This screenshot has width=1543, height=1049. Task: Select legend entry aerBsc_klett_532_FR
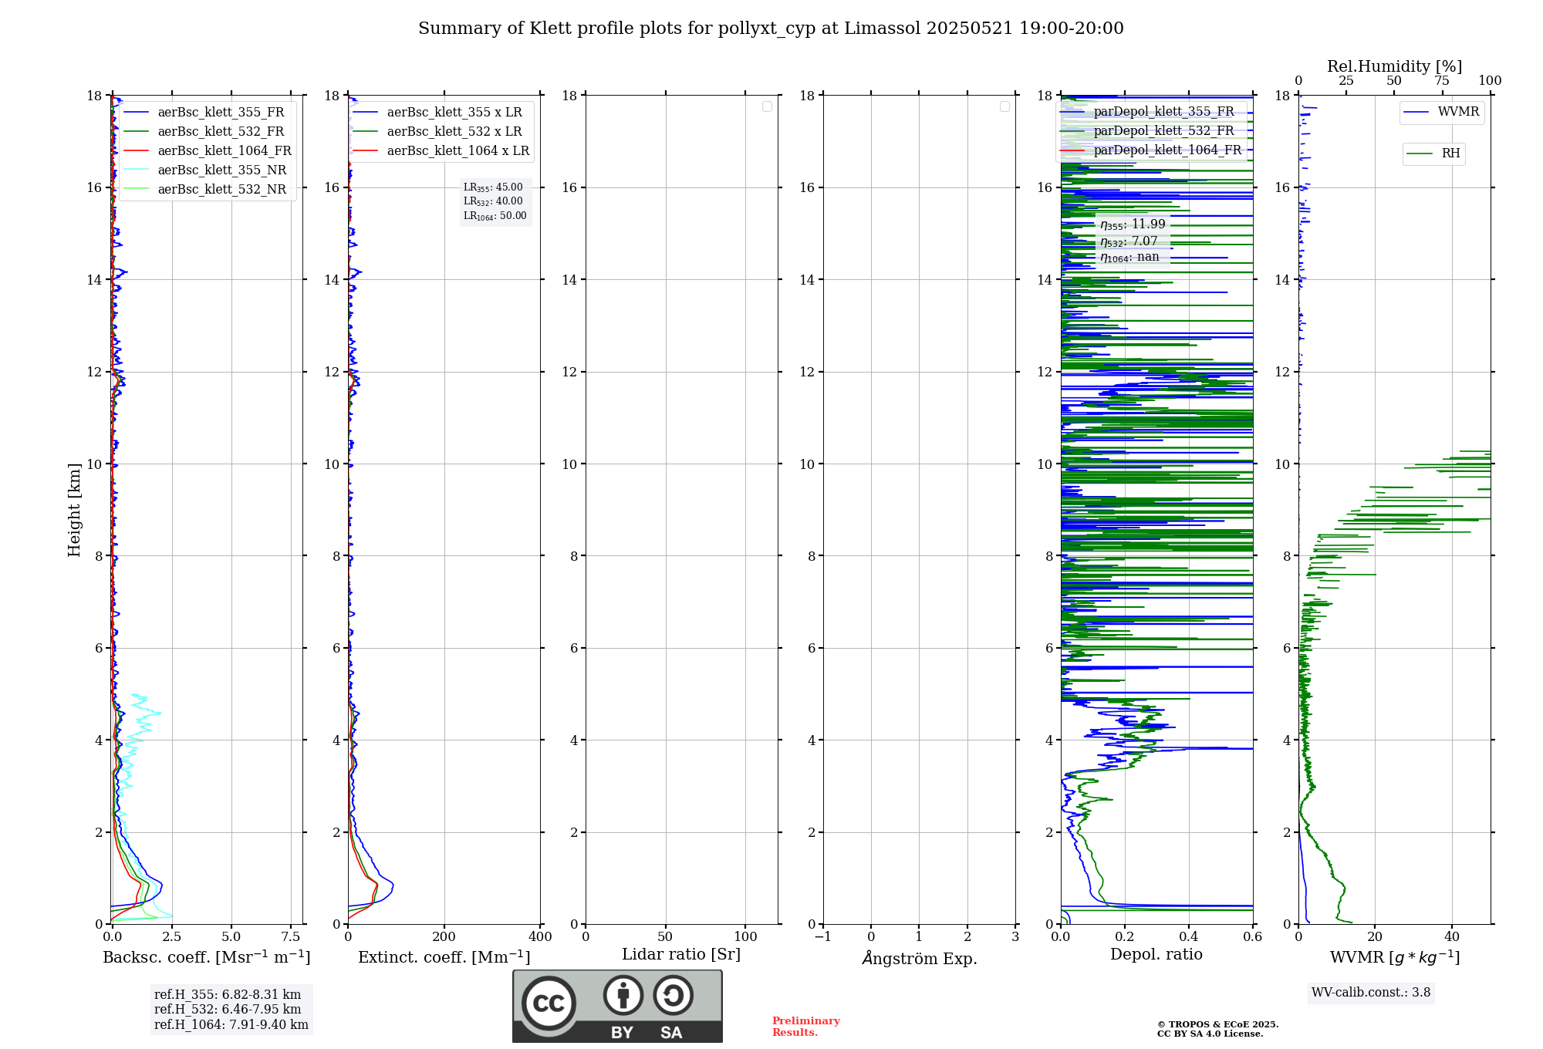(x=206, y=132)
